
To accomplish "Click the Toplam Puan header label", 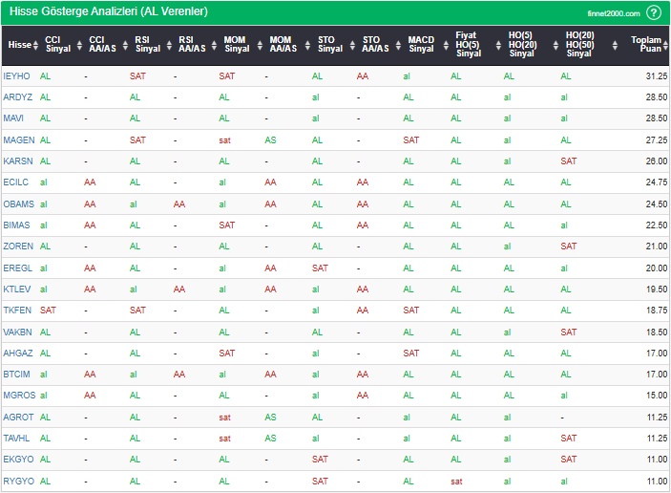I will 646,44.
